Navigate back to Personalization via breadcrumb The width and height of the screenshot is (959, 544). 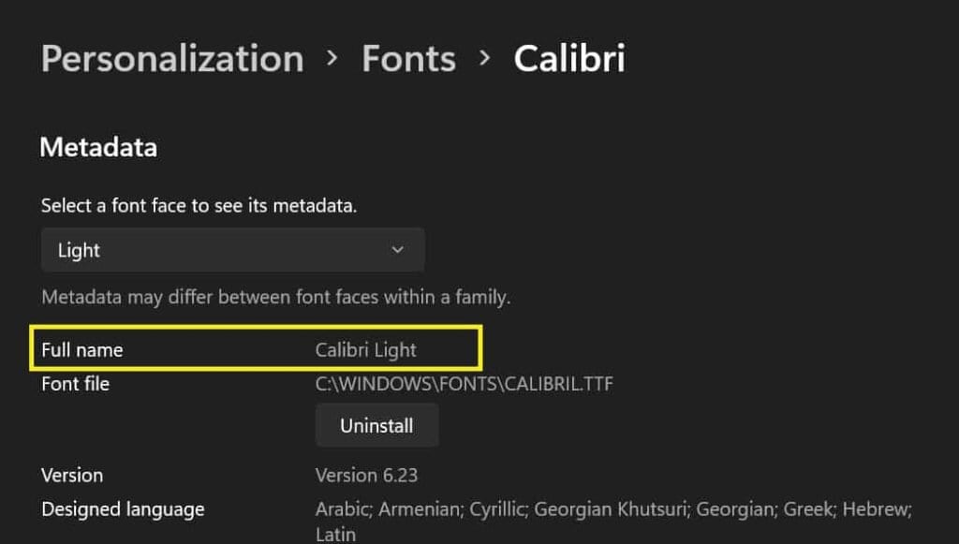click(x=171, y=58)
